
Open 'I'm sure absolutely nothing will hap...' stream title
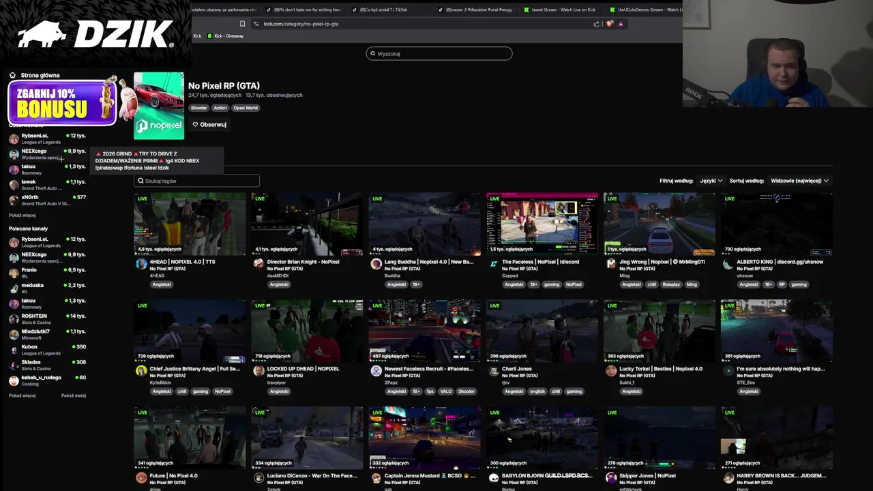[x=781, y=369]
